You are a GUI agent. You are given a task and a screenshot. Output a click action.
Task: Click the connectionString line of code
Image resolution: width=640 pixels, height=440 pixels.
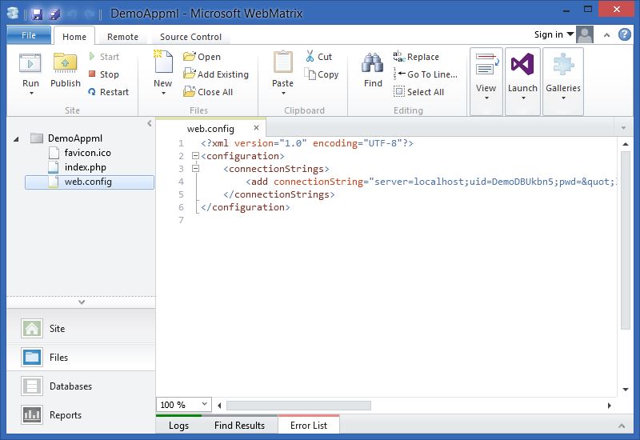(430, 182)
